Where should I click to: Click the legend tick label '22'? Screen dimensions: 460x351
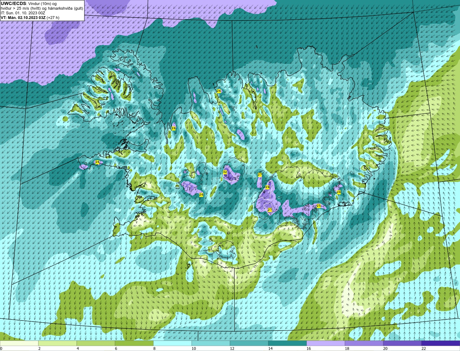coord(424,348)
